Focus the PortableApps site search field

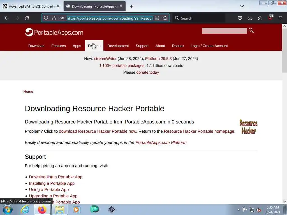point(224,31)
